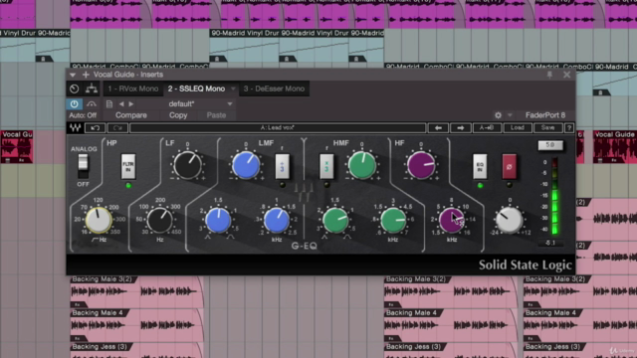Viewport: 637px width, 358px height.
Task: Click the HMF frequency kHz knob
Action: tap(393, 220)
